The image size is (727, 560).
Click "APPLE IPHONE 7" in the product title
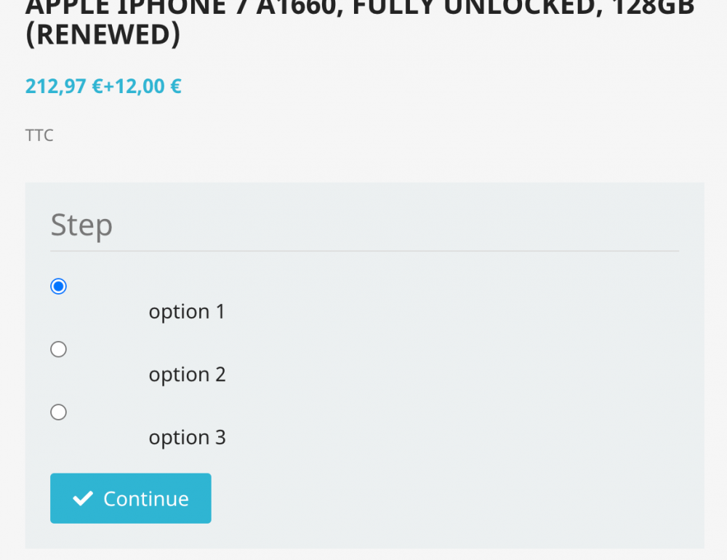(x=137, y=7)
